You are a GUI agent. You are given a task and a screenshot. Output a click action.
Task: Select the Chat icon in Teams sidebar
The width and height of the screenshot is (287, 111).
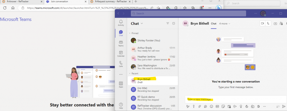[121, 33]
